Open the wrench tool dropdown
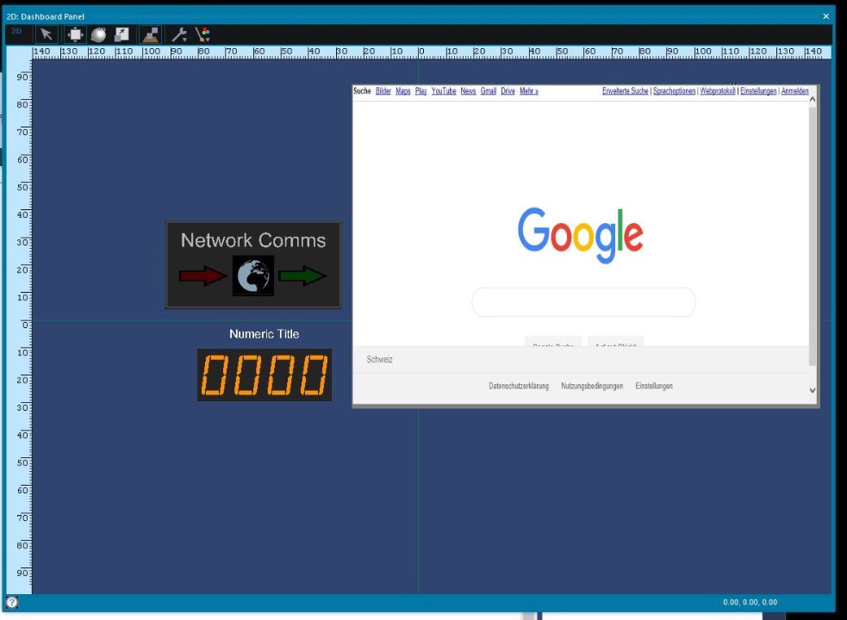The width and height of the screenshot is (847, 620). coord(179,34)
